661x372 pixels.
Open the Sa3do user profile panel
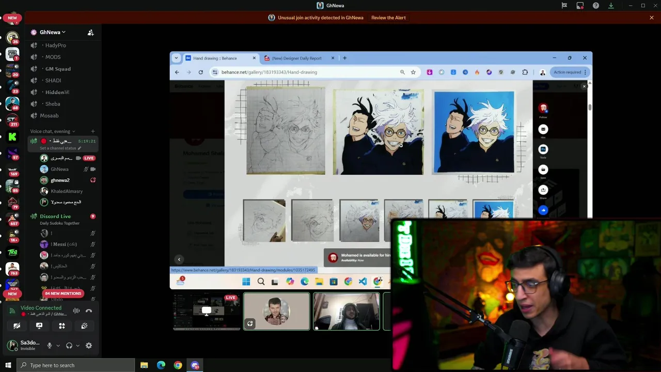(23, 345)
